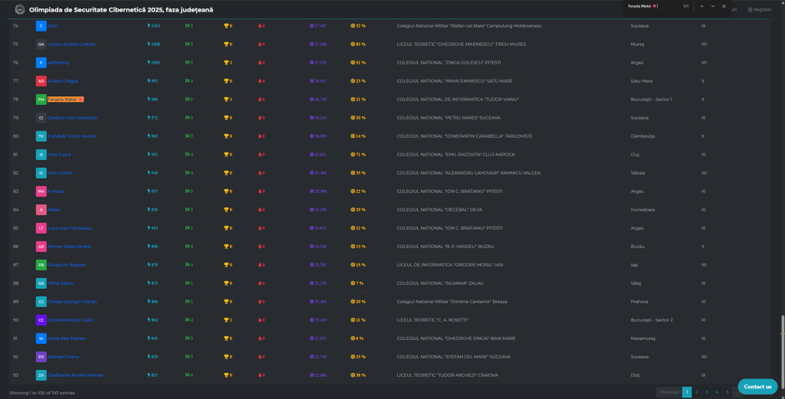Click the green flag icon in row 80

(187, 136)
